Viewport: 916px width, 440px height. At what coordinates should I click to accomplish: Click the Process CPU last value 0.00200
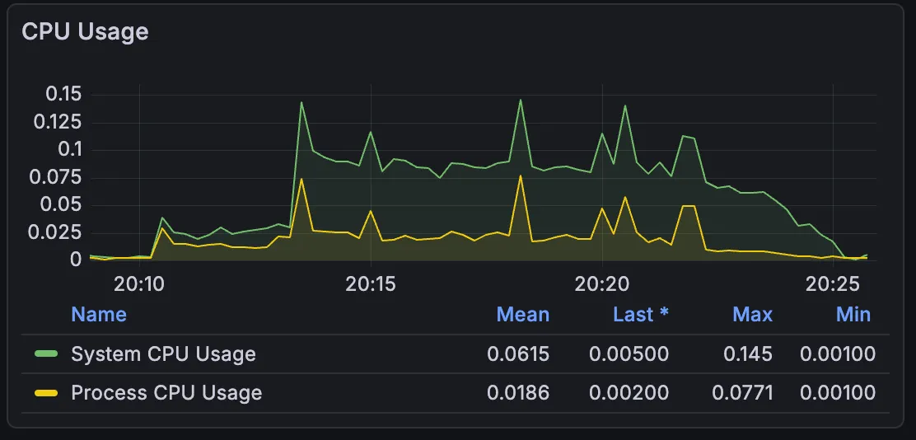click(629, 393)
